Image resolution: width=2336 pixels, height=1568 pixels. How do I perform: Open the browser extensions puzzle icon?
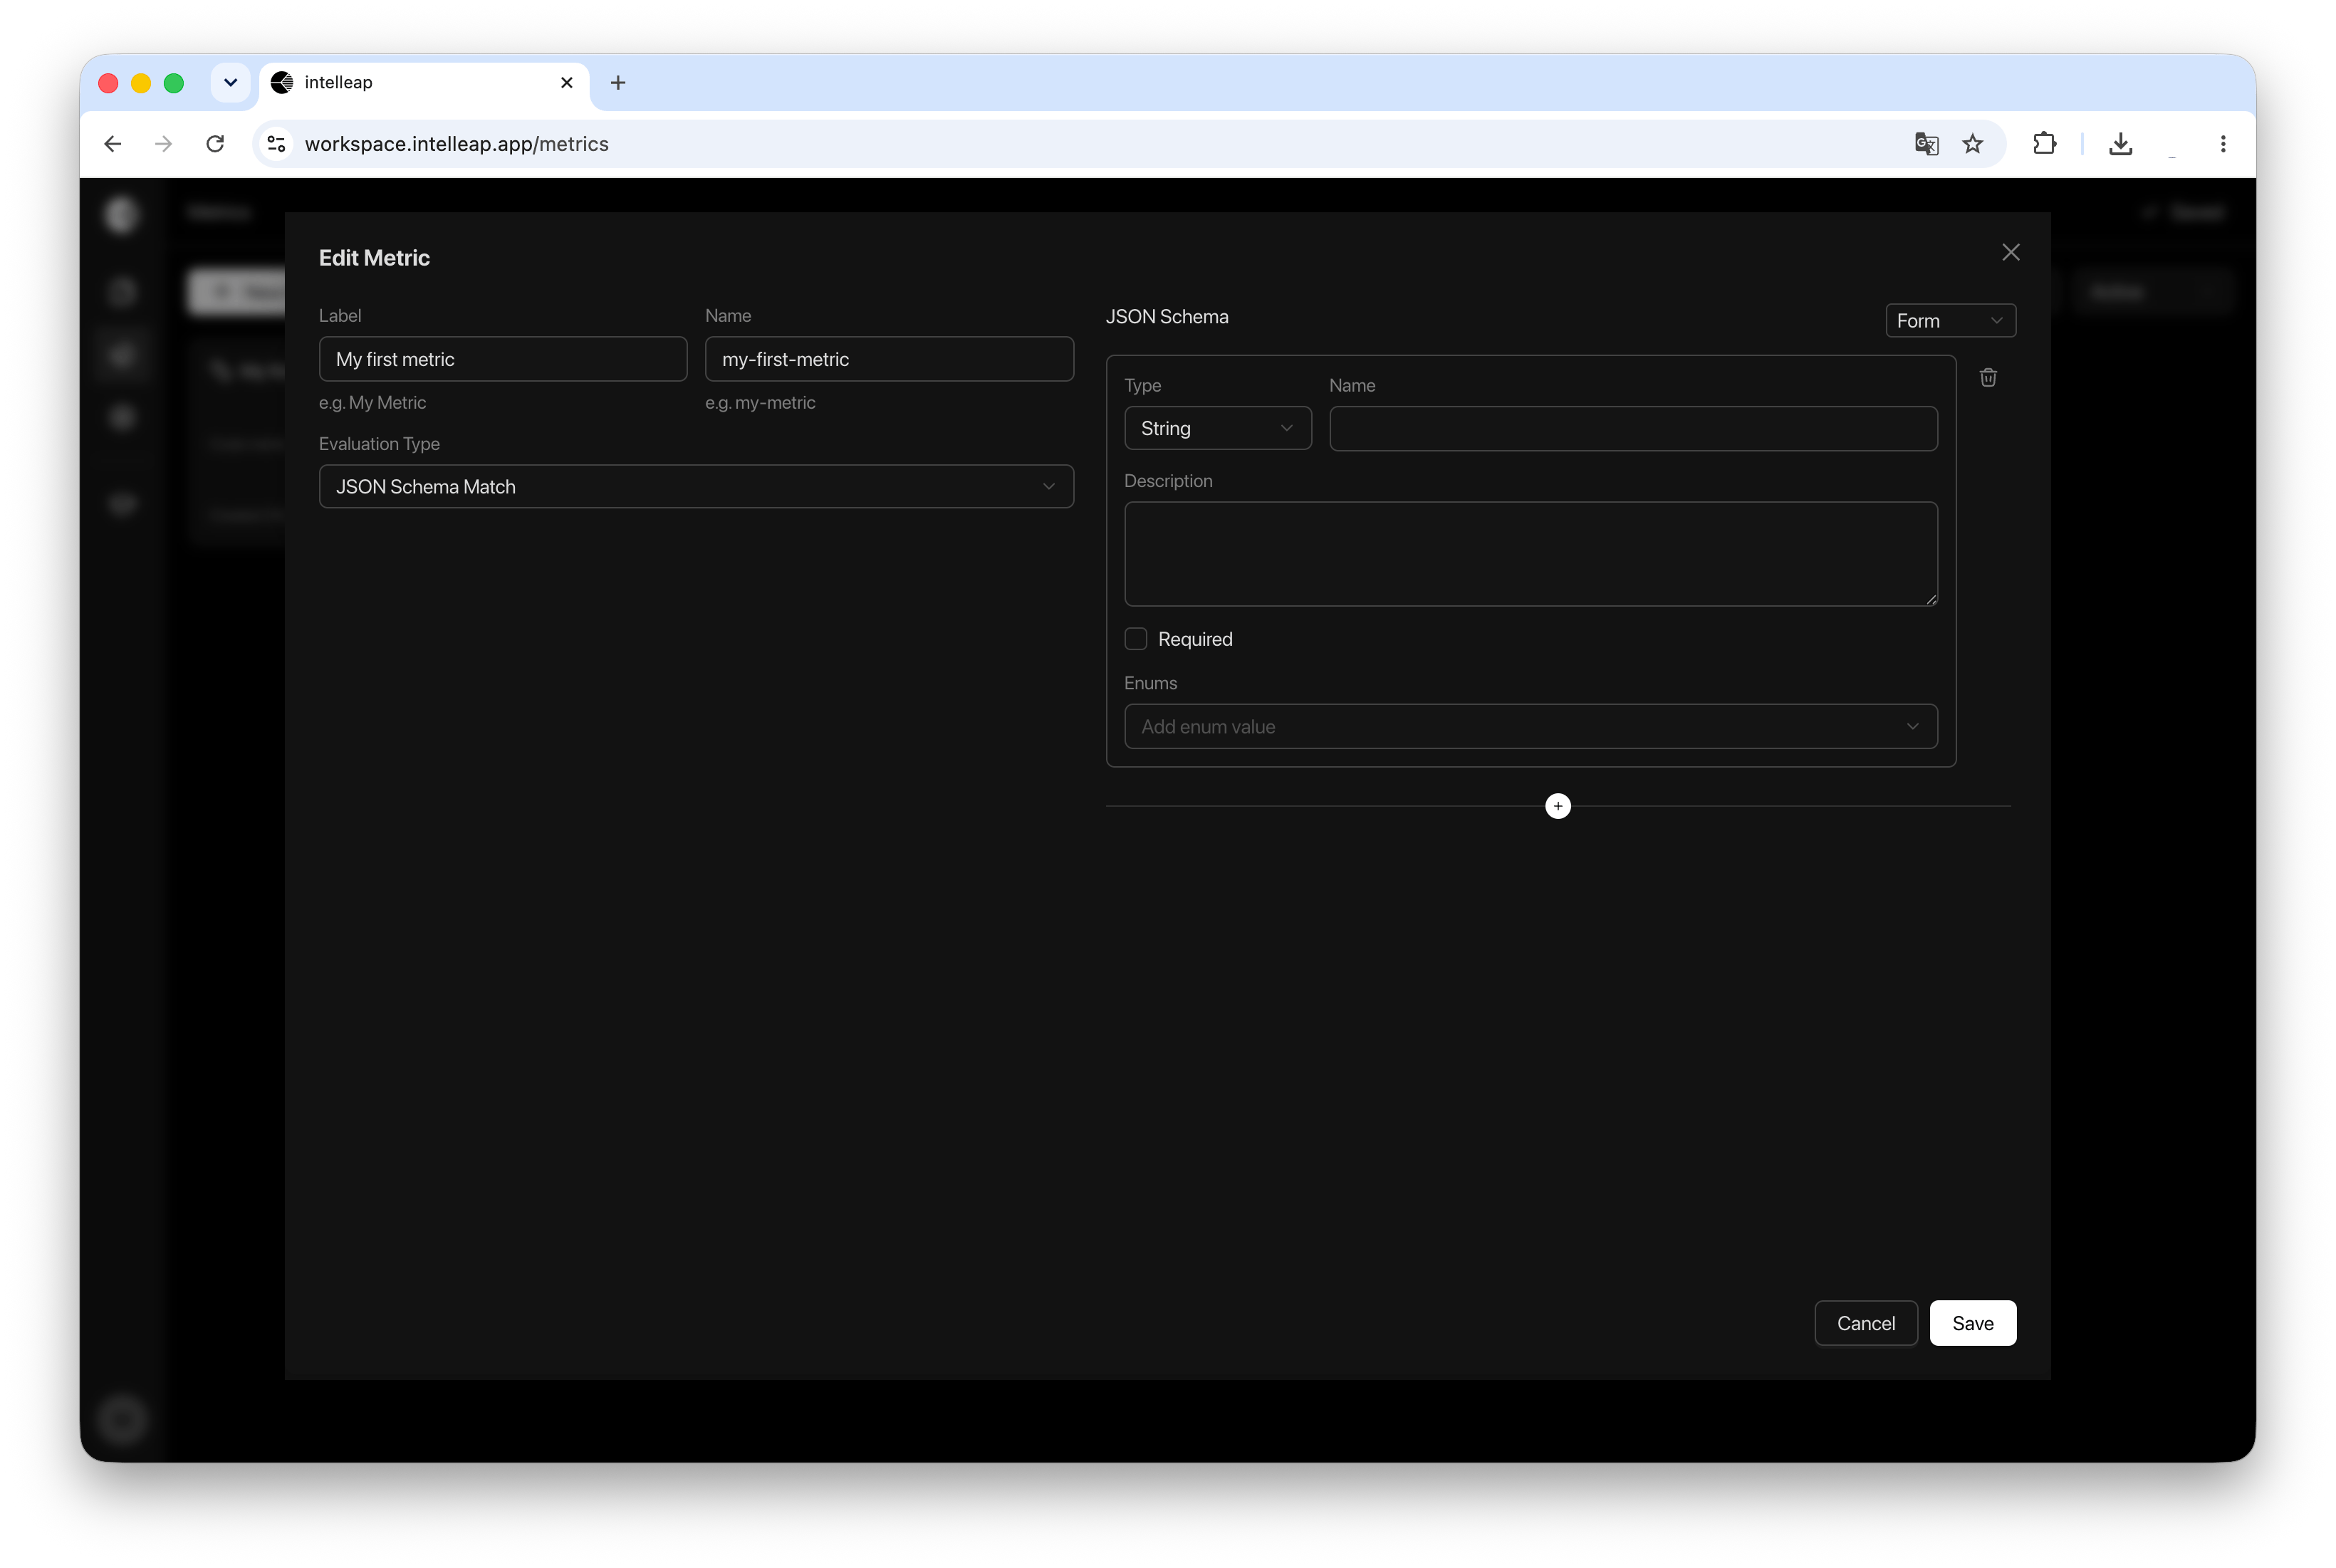point(2045,144)
